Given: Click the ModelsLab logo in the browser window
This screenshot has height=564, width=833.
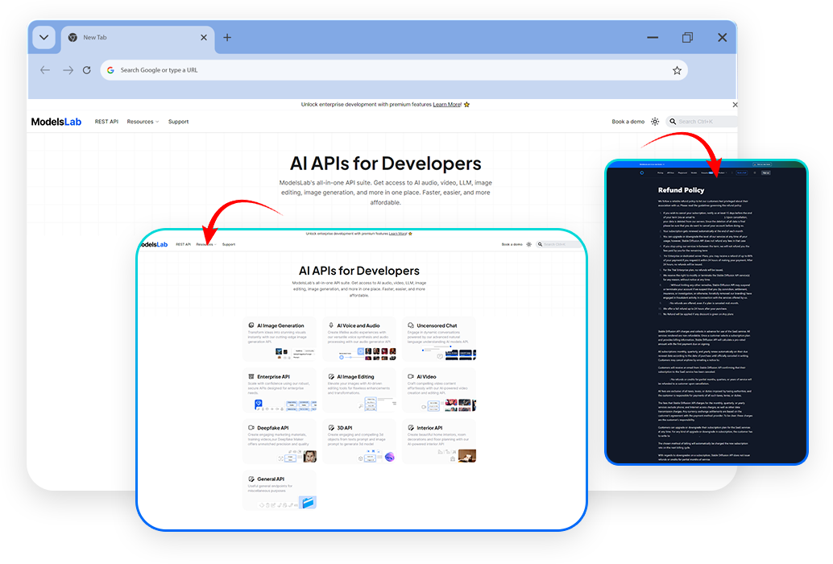Looking at the screenshot, I should pyautogui.click(x=56, y=122).
